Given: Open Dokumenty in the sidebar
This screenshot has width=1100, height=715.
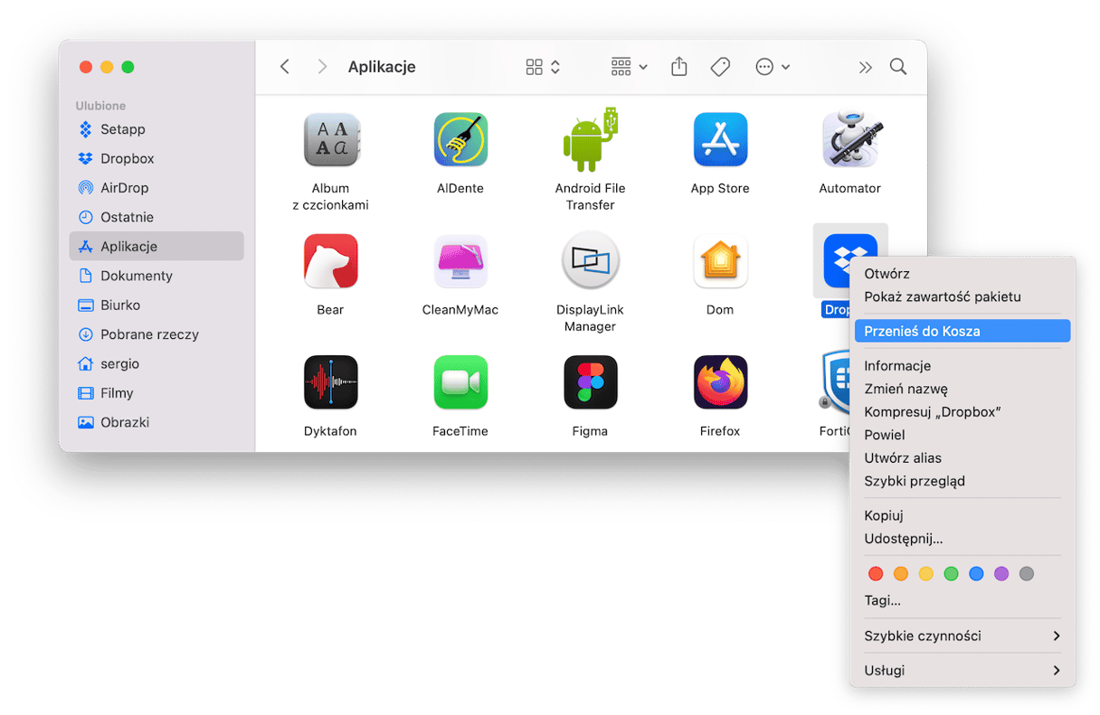Looking at the screenshot, I should (136, 276).
